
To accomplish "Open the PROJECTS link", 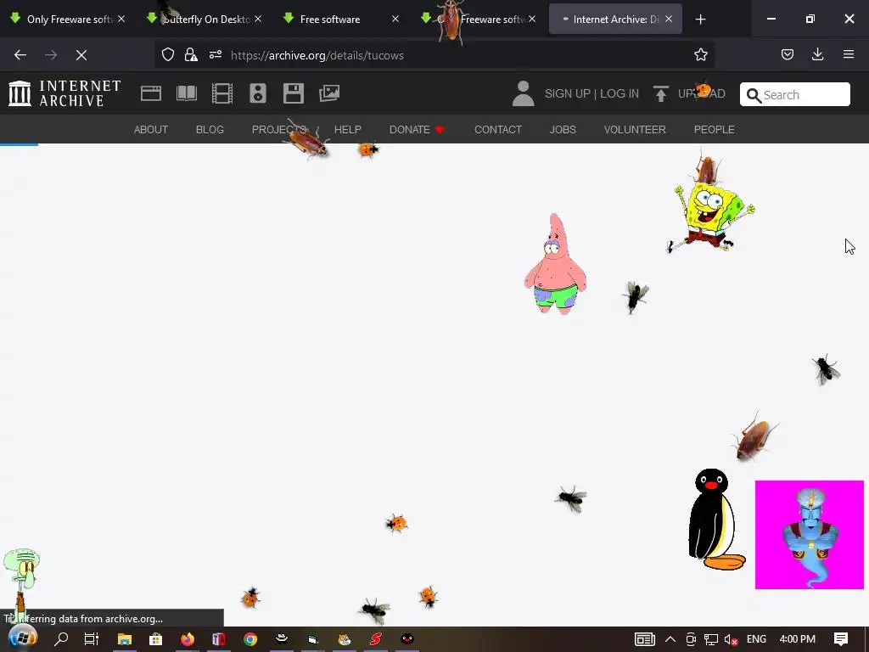I will tap(278, 130).
